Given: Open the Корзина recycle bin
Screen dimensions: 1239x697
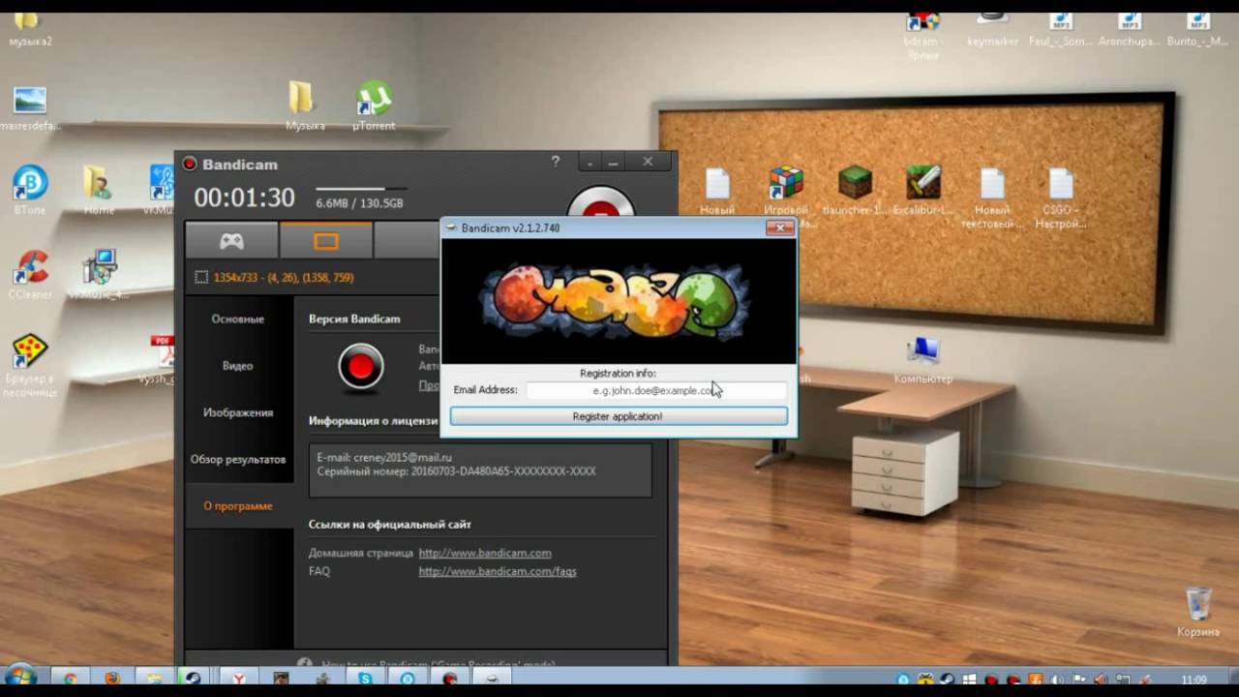Looking at the screenshot, I should pyautogui.click(x=1198, y=612).
